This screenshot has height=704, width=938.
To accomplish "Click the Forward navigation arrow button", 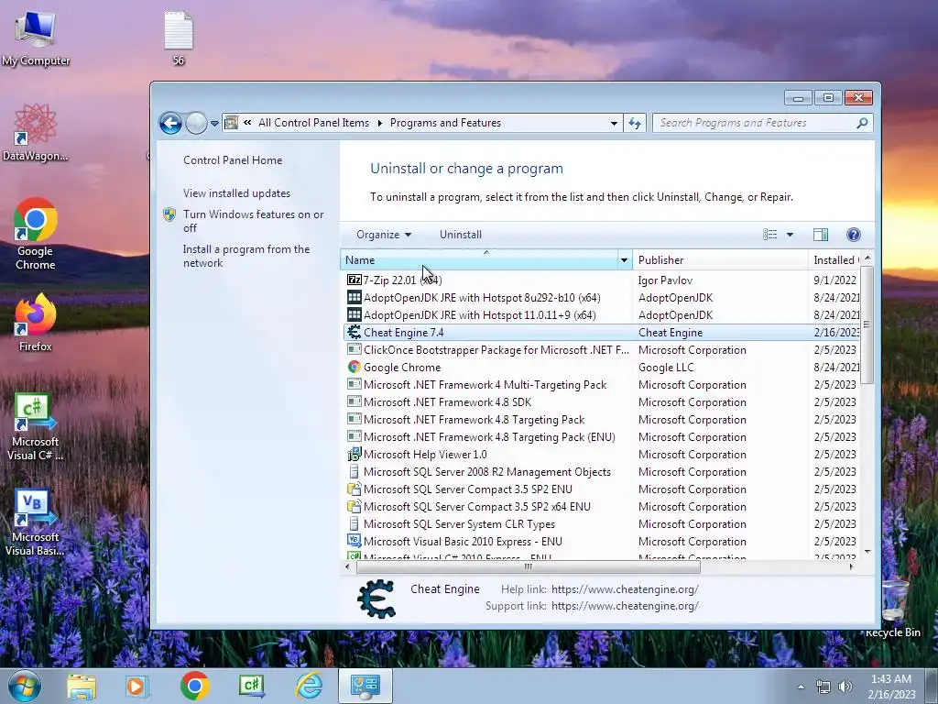I will pyautogui.click(x=196, y=124).
